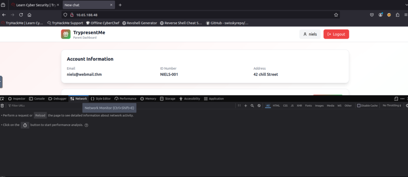
Task: Toggle the JS request filter
Action: click(292, 106)
